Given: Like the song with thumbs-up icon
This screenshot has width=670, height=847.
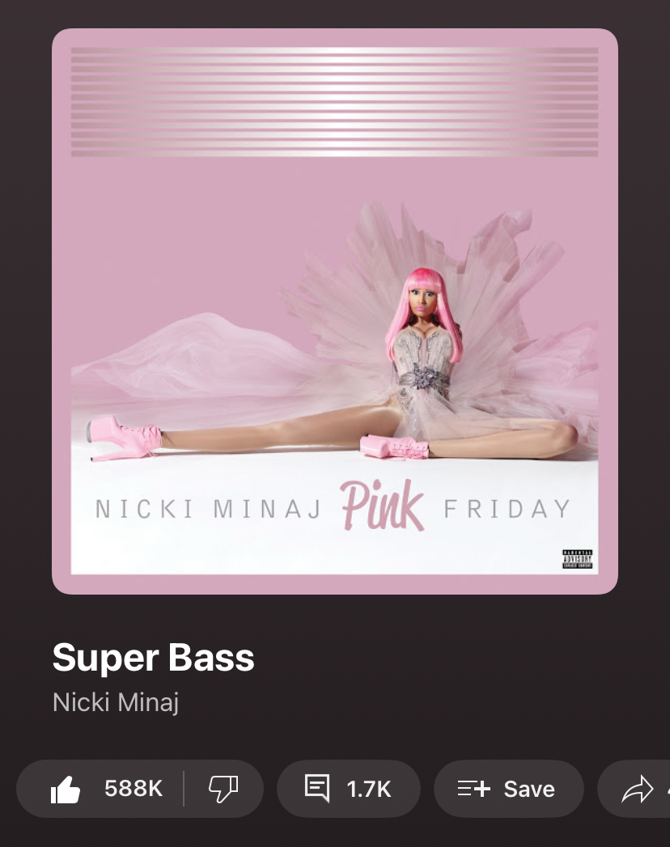Looking at the screenshot, I should [66, 790].
